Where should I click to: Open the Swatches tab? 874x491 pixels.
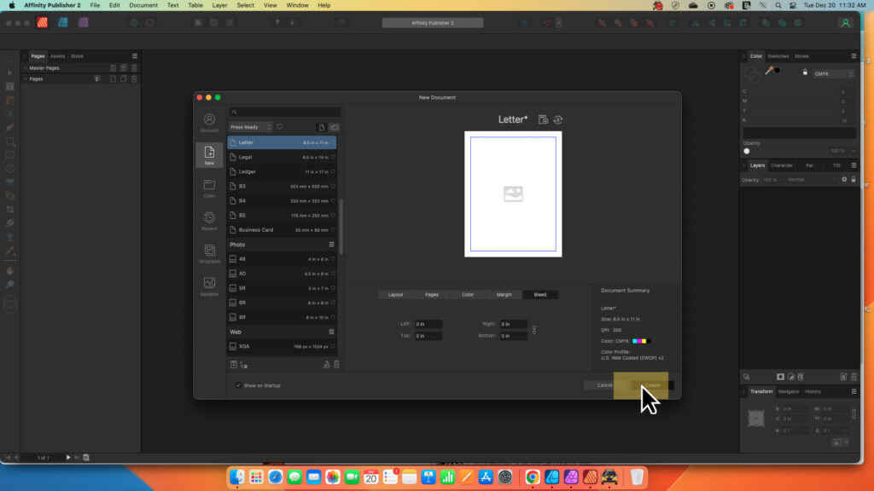point(778,56)
